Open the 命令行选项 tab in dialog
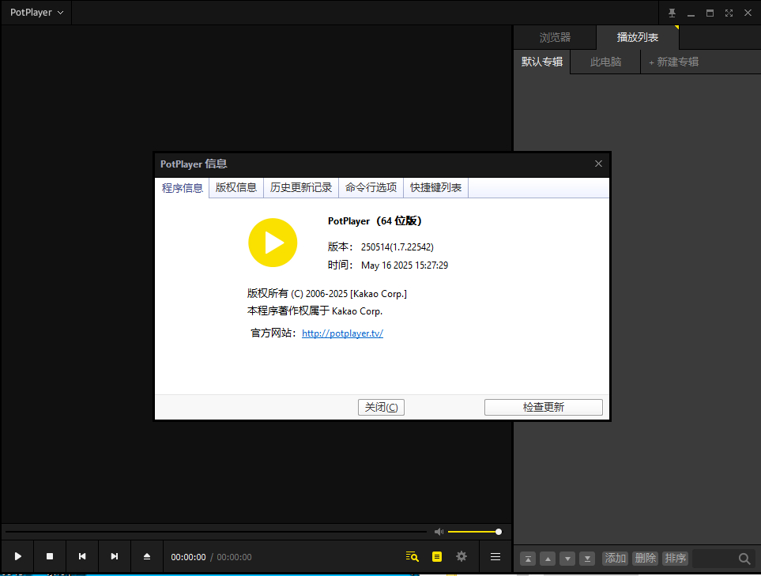Viewport: 761px width, 576px height. pyautogui.click(x=371, y=187)
